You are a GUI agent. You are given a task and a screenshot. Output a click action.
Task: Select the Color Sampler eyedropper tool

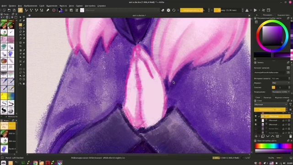click(24, 50)
